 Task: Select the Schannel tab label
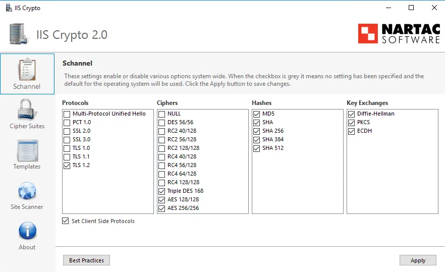point(27,86)
